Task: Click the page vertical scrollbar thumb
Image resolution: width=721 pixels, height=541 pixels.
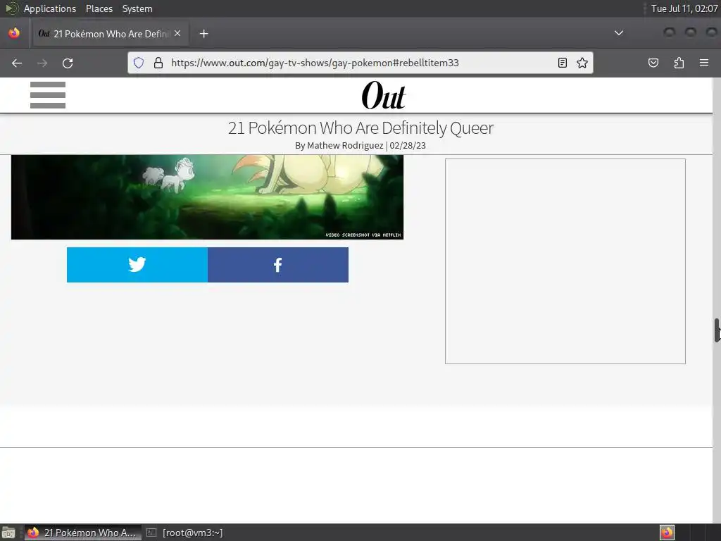Action: (717, 330)
